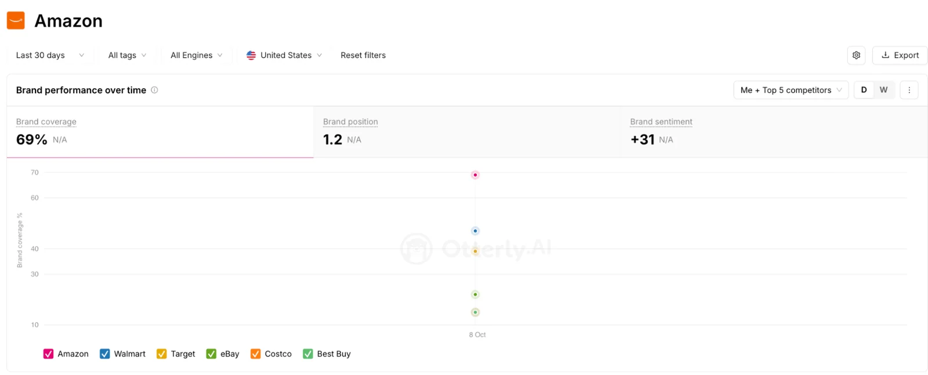Click the pink Amazon data point on chart

[x=475, y=175]
